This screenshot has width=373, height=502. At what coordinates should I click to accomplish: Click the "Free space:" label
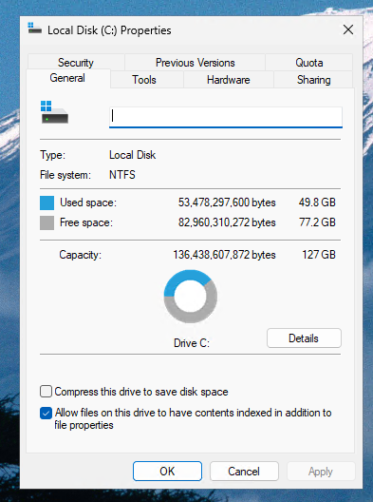[86, 222]
